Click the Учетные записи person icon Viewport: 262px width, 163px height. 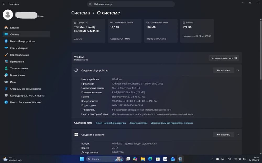(x=6, y=68)
